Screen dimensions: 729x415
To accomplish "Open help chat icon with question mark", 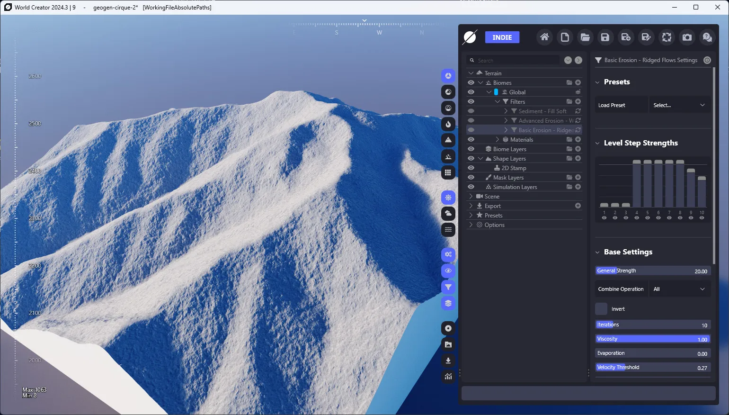I will point(707,37).
